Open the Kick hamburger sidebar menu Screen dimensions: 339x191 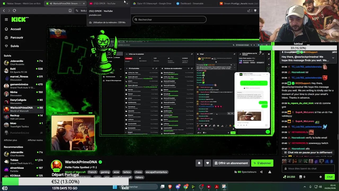(6, 19)
